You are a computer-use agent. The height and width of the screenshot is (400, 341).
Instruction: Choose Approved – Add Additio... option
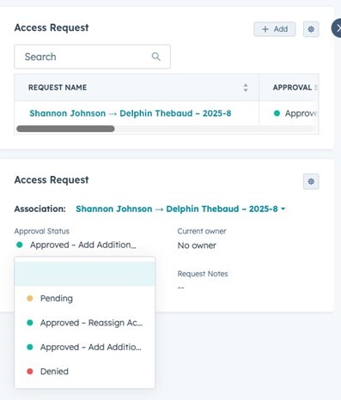coord(85,347)
